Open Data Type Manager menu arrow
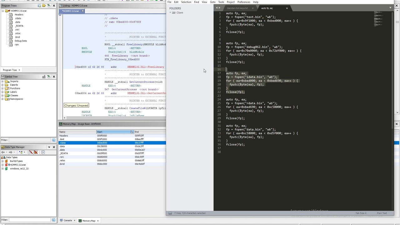The height and width of the screenshot is (225, 400). point(49,147)
